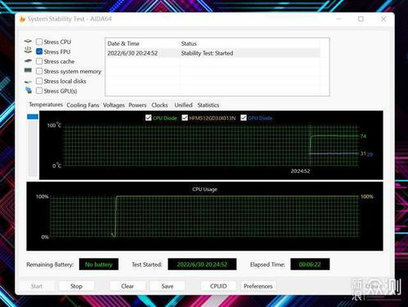Open the Statistics tab
Screen dimensions: 408x307
(x=208, y=105)
